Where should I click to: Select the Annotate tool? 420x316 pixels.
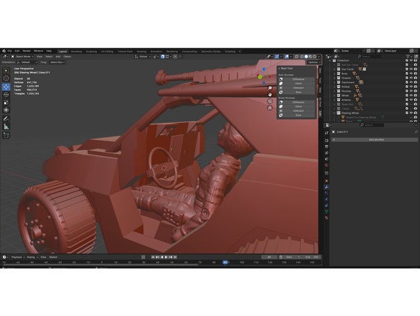(6, 118)
